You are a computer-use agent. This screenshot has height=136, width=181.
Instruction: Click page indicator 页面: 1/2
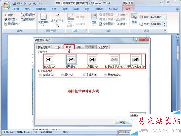click(8, 132)
